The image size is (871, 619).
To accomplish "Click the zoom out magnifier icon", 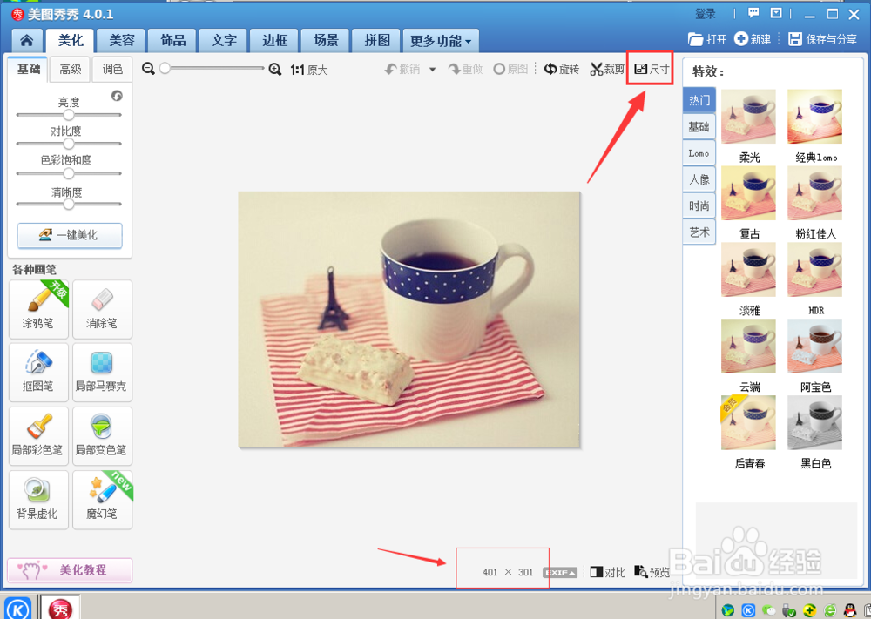I will tap(148, 68).
